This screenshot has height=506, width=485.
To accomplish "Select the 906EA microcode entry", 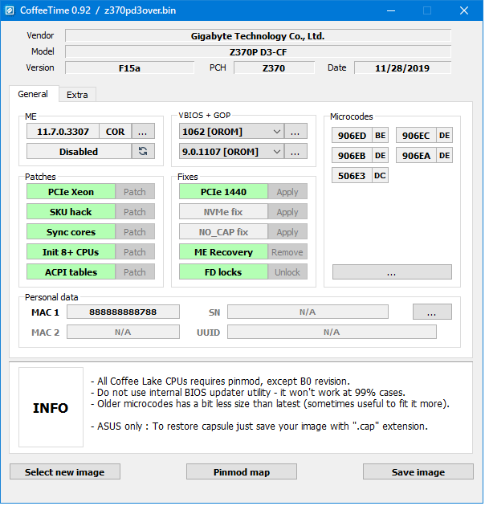I will click(x=416, y=156).
